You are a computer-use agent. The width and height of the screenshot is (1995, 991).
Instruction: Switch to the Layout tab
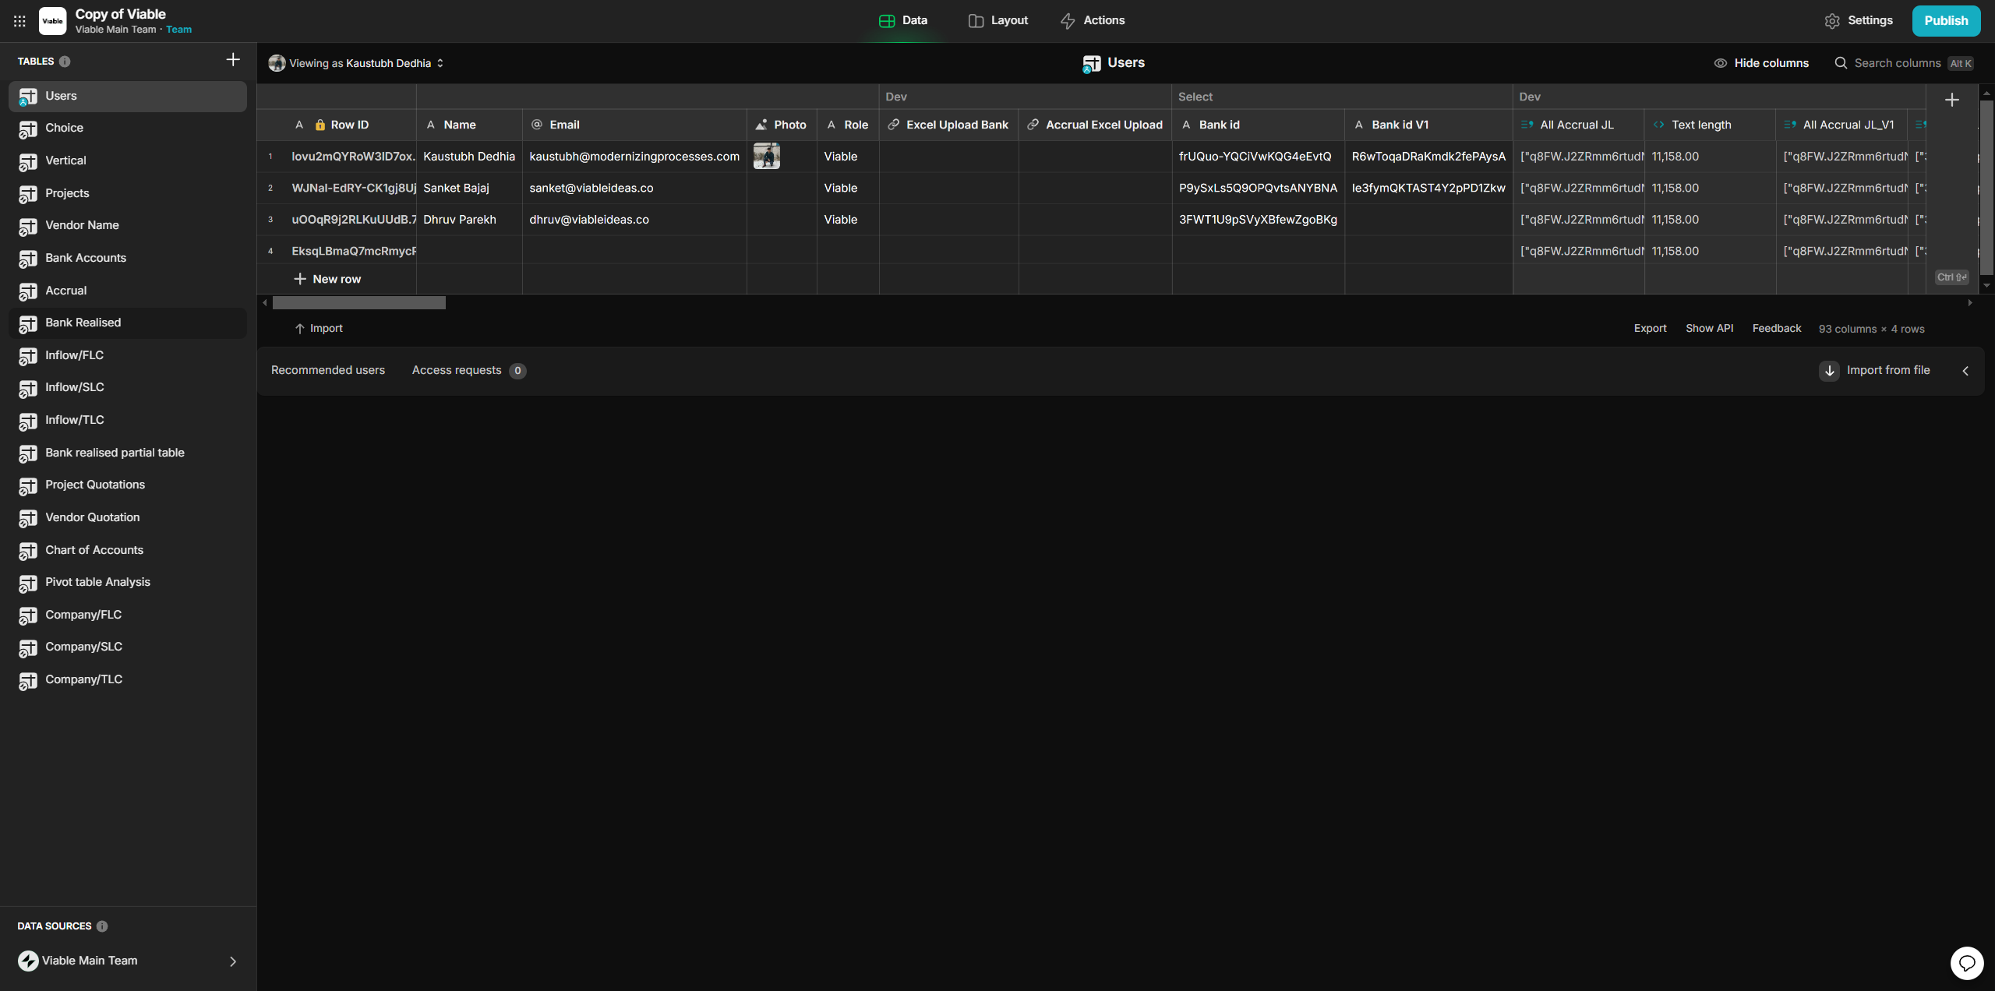(x=998, y=21)
